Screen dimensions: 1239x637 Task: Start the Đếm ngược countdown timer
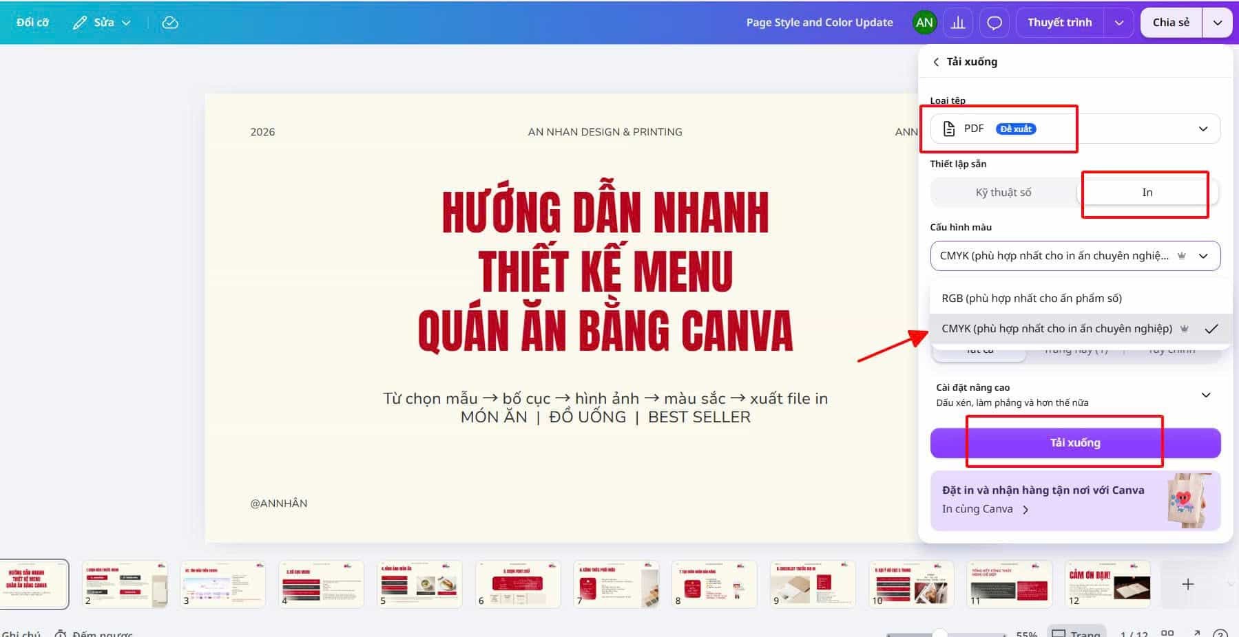pos(94,633)
